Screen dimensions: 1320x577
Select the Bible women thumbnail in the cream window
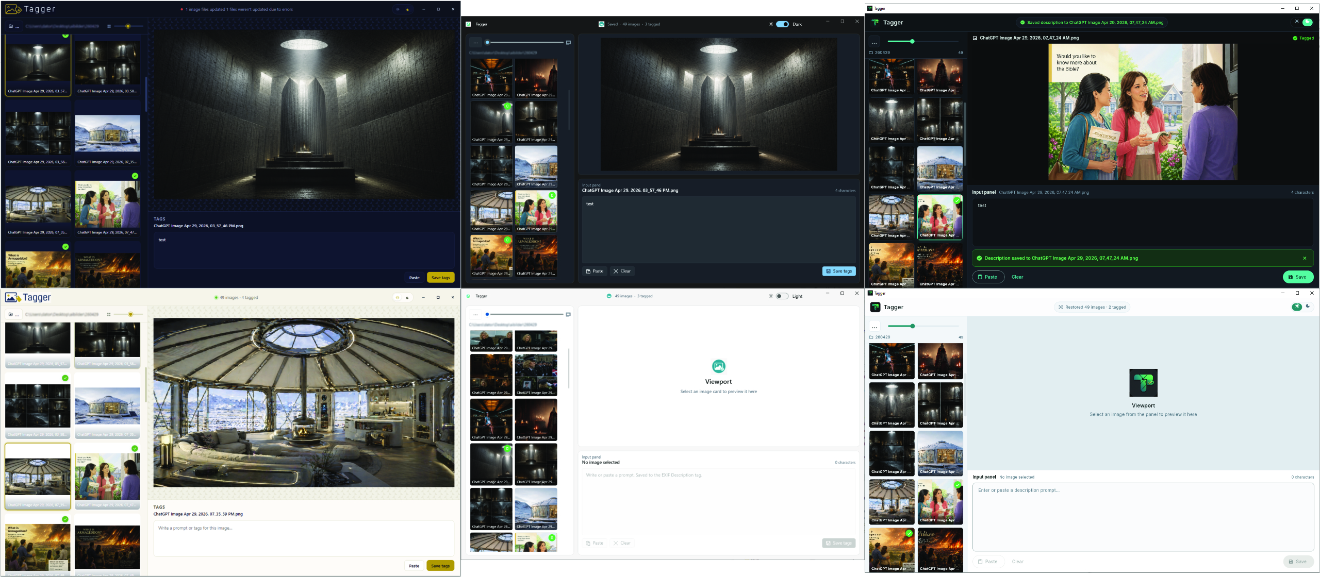pos(107,478)
